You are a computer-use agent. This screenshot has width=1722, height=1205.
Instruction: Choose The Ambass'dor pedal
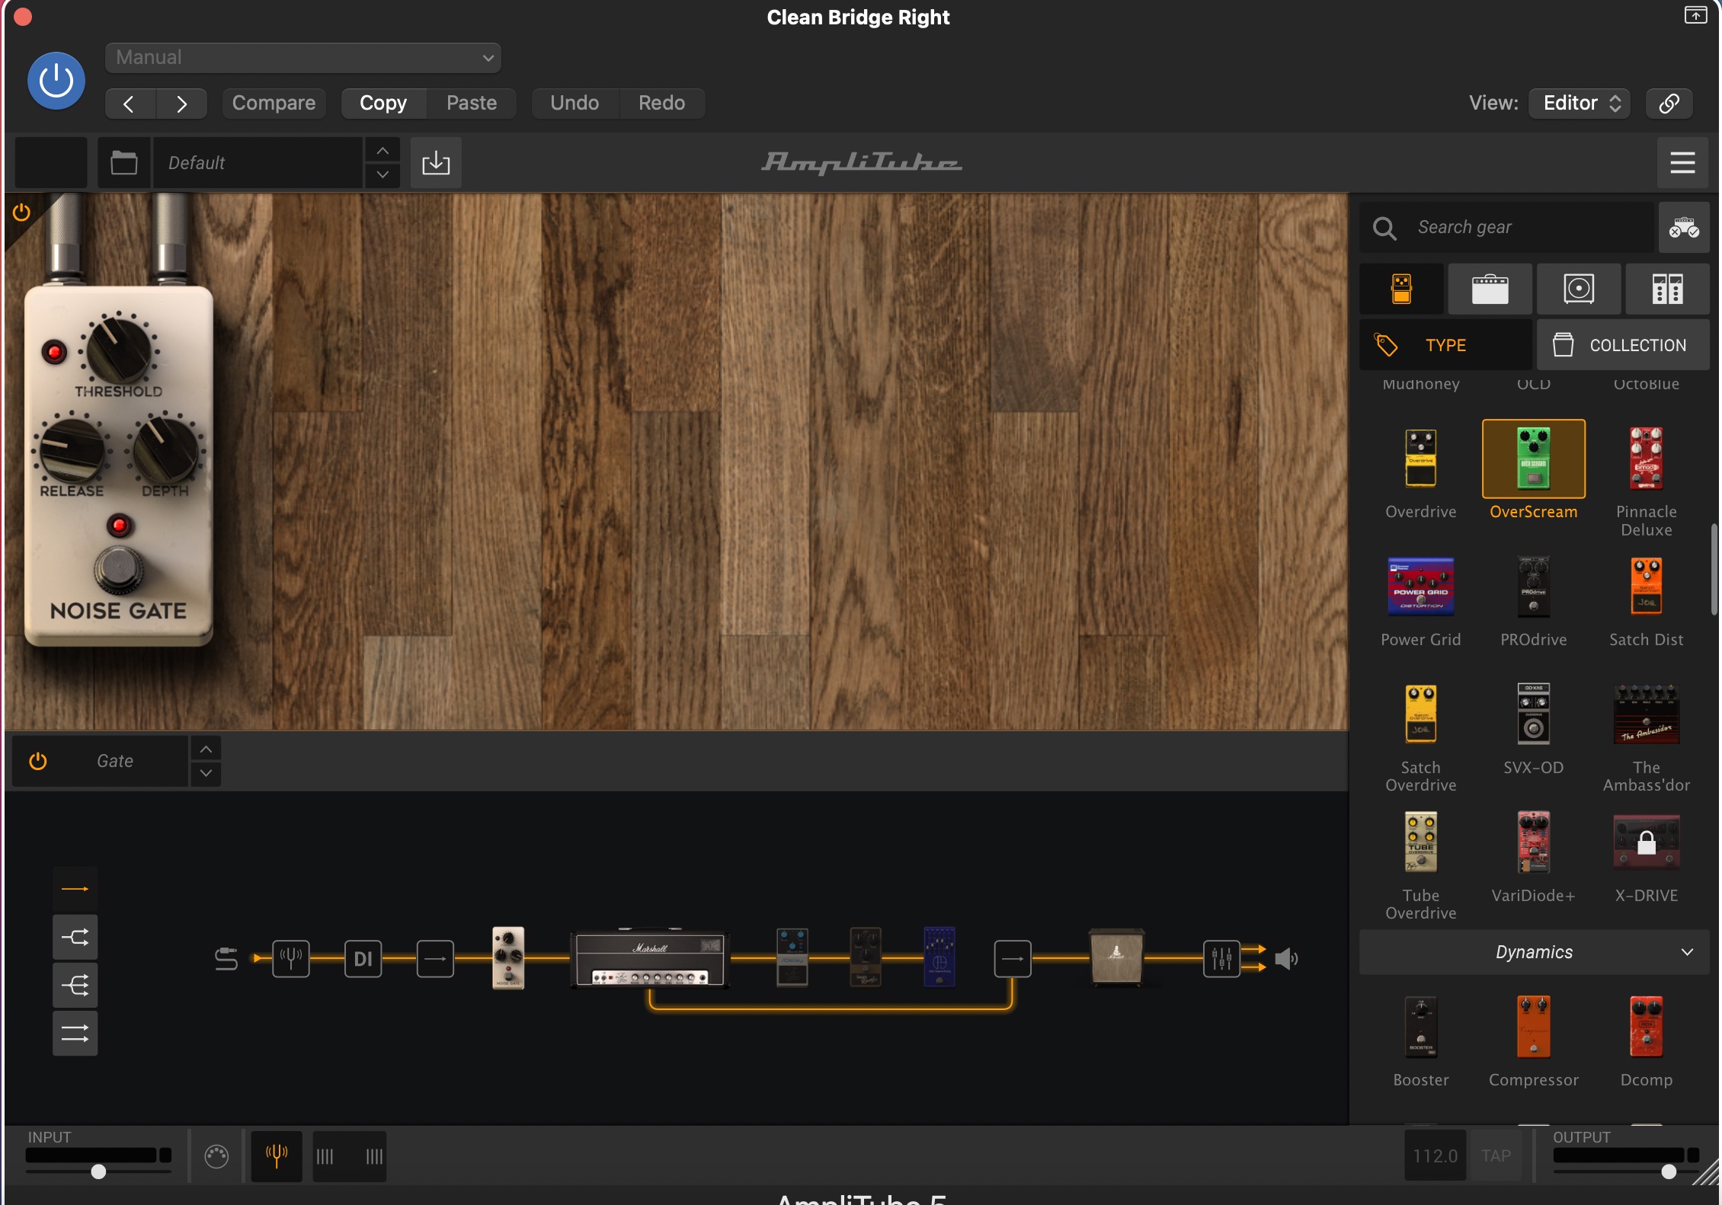coord(1646,714)
